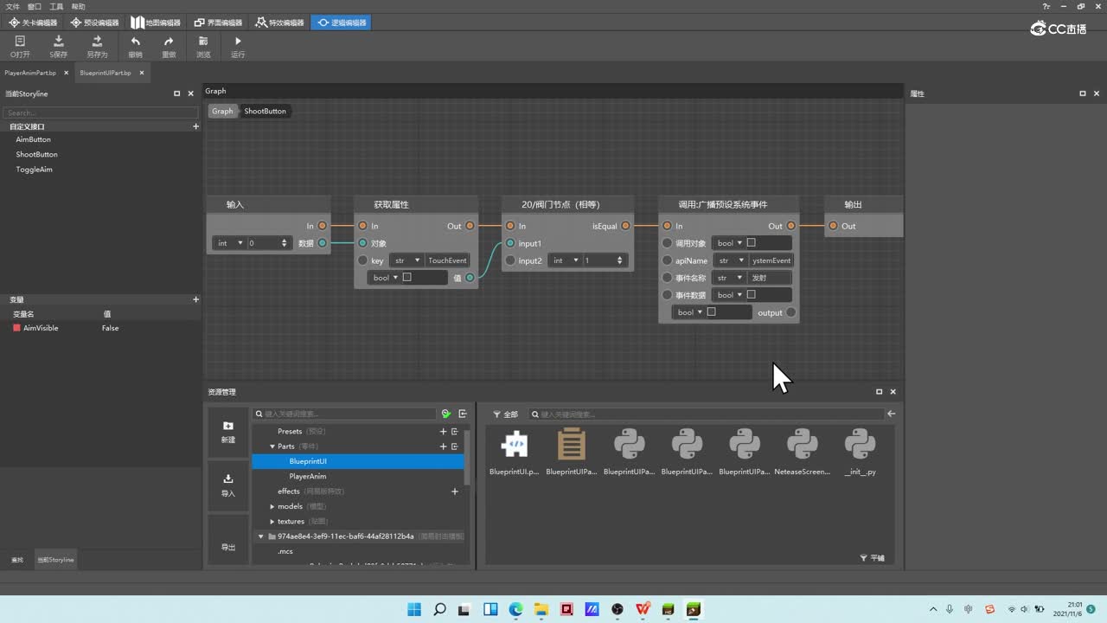Click the 重做 (Redo) arrow icon
The height and width of the screenshot is (623, 1107).
pyautogui.click(x=169, y=42)
